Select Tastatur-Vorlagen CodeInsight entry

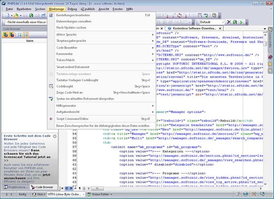pyautogui.click(x=102, y=80)
